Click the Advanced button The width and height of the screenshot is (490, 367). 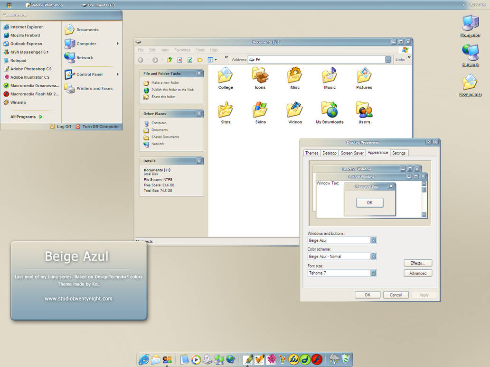[418, 273]
